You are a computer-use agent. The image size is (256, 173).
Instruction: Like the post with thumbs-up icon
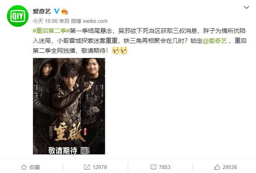click(217, 167)
